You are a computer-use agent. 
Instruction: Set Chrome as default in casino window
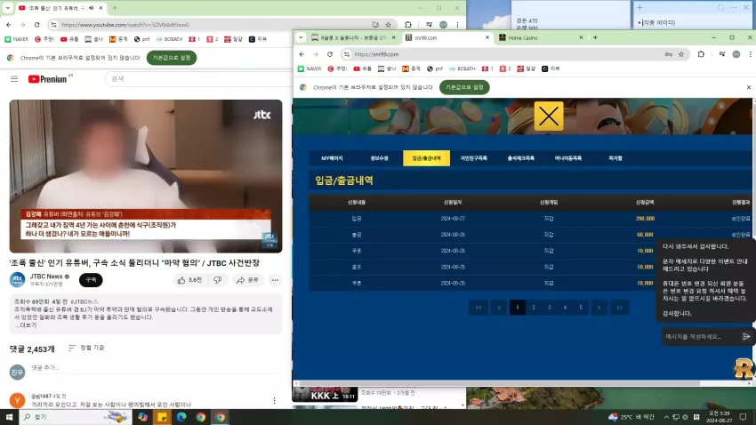click(x=464, y=87)
